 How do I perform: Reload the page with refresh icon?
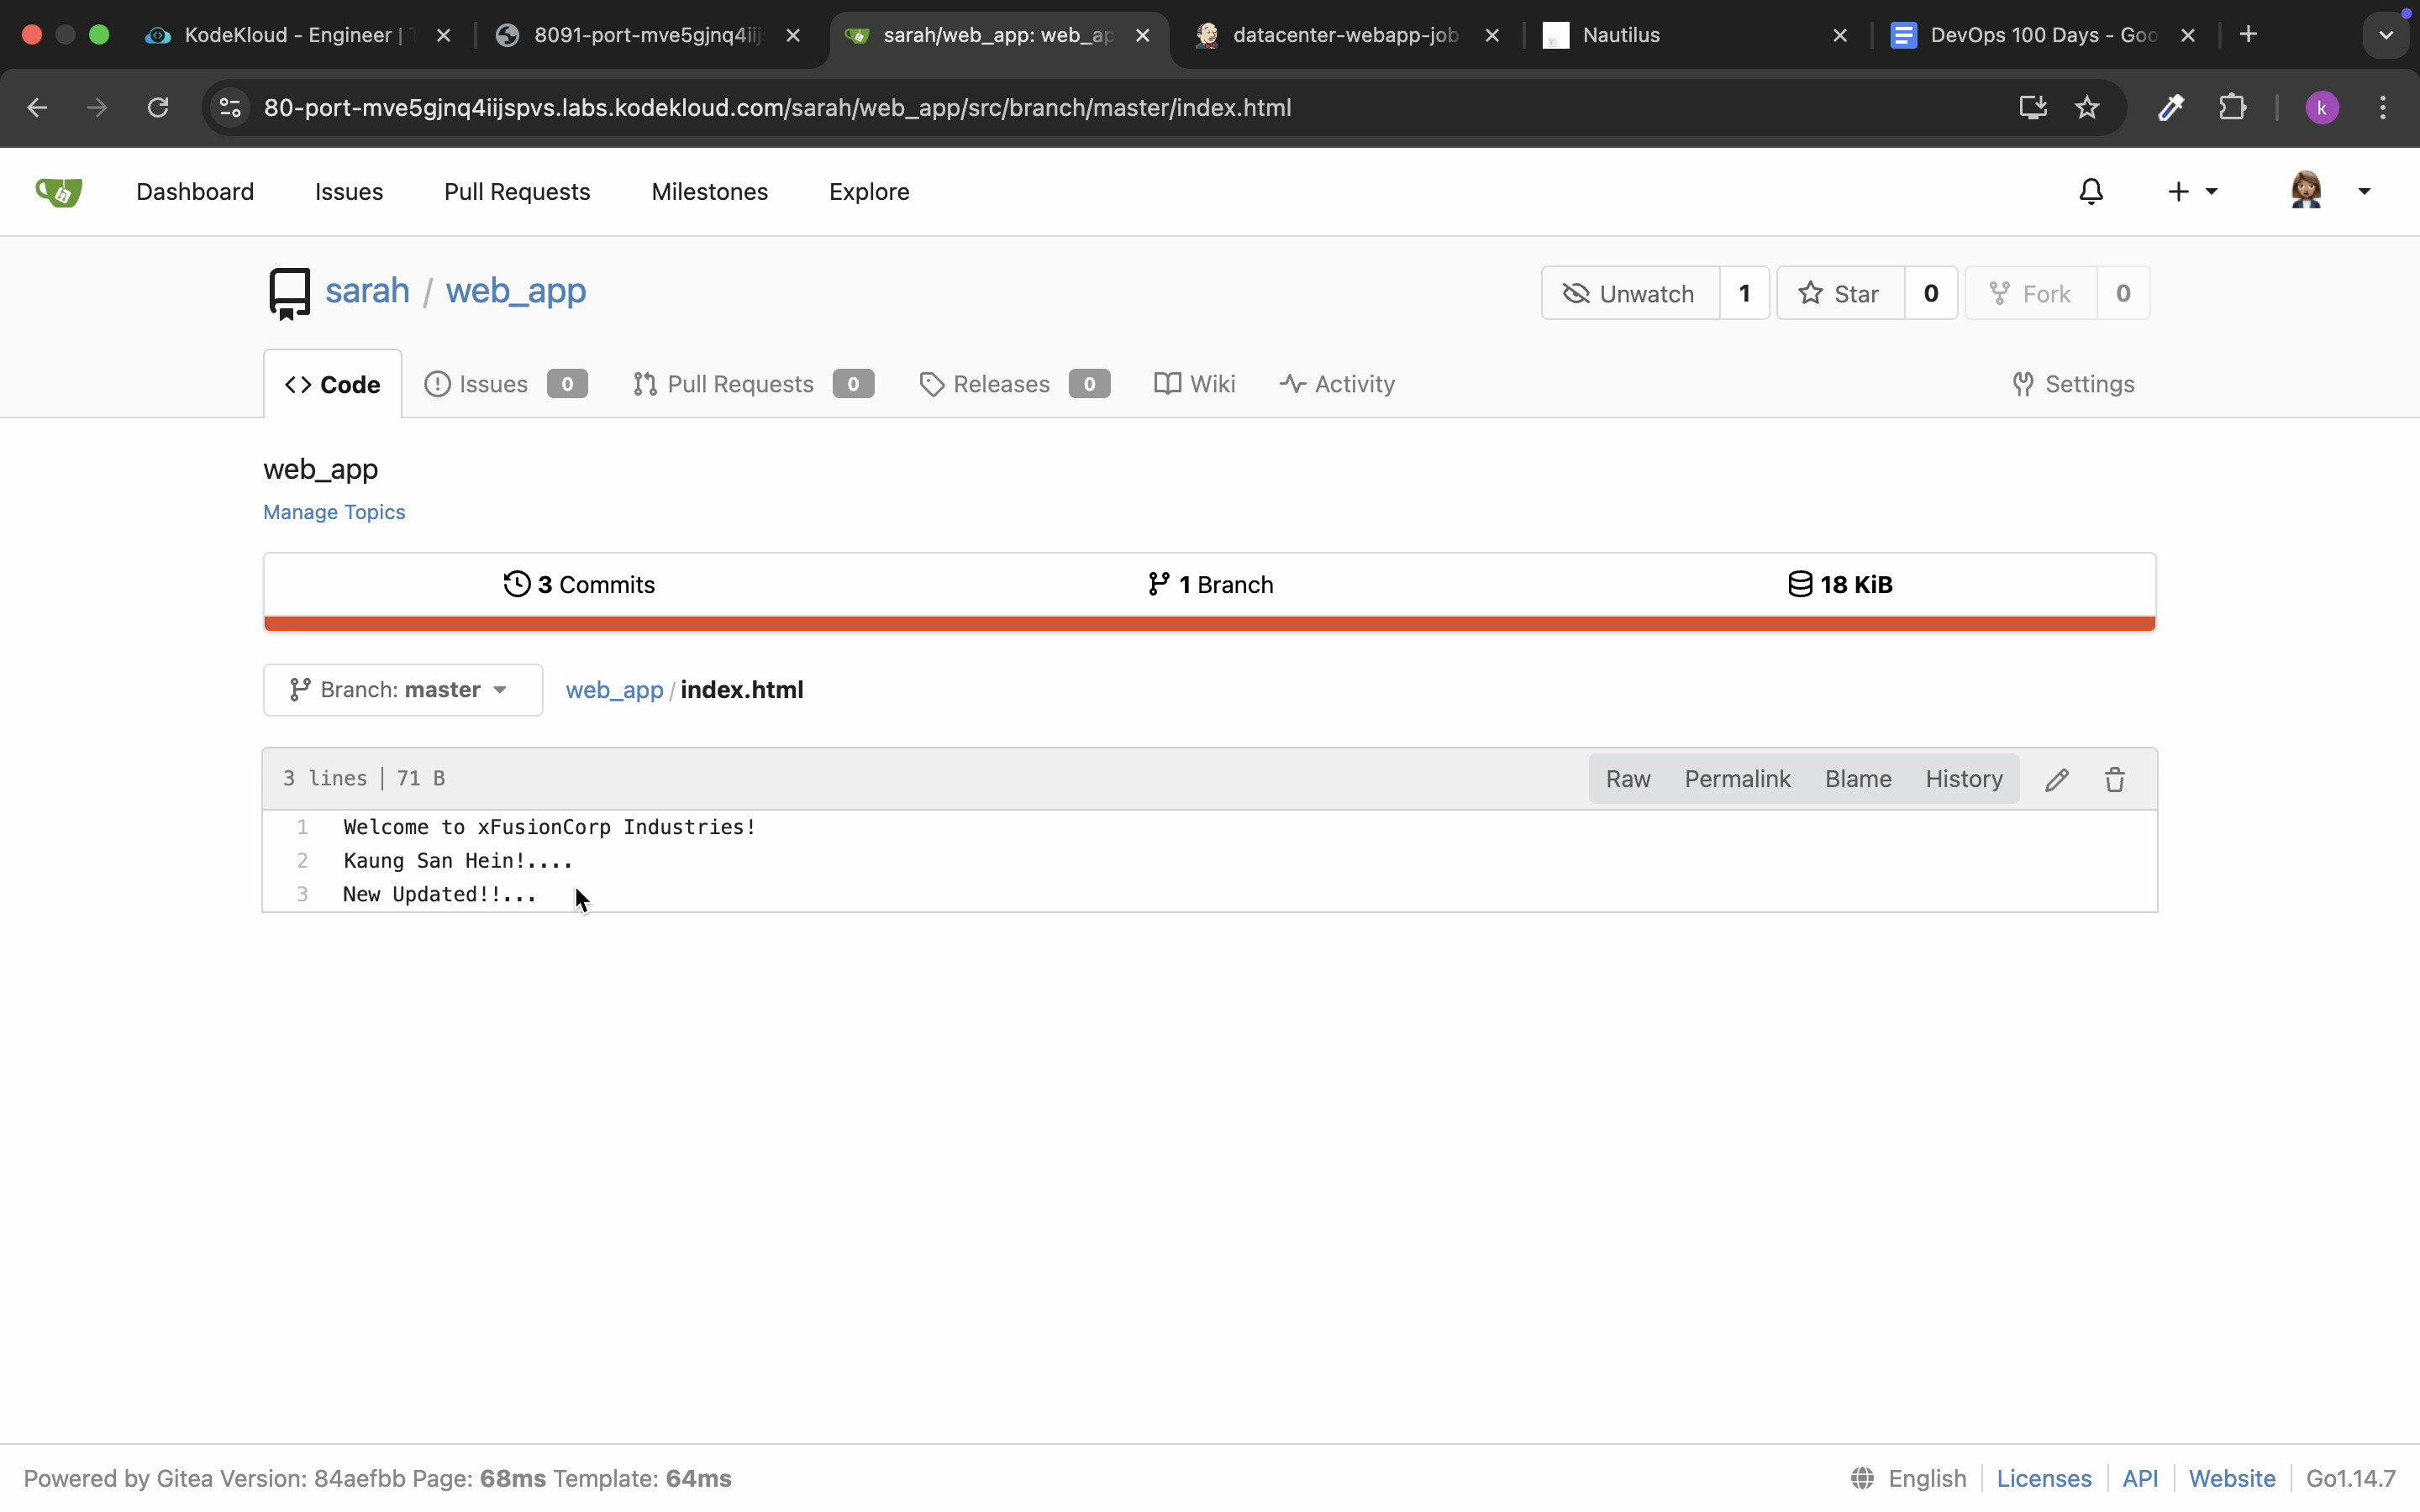(158, 107)
